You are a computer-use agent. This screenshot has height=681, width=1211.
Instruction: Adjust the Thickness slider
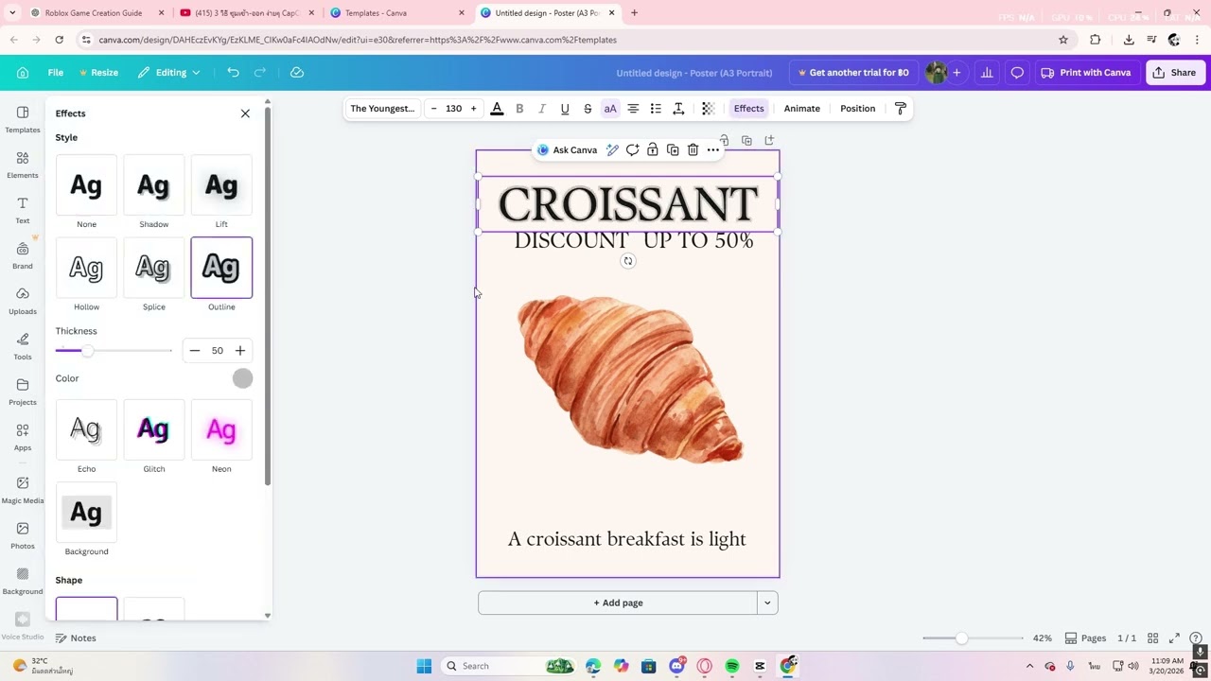pos(87,351)
